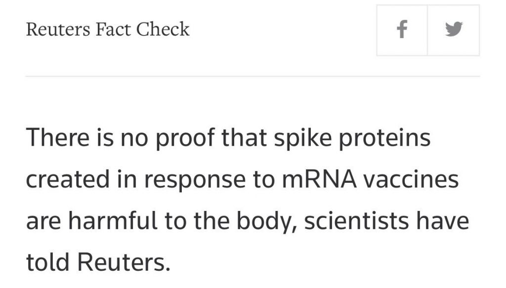This screenshot has height=288, width=506.
Task: Open Twitter sharing via its icon
Action: coord(454,29)
